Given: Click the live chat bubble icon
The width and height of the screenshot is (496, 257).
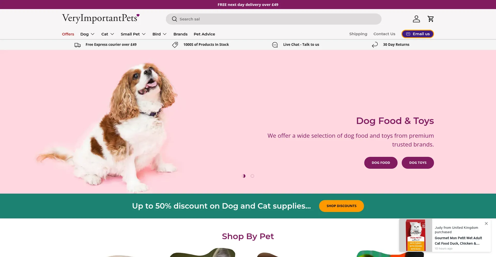Looking at the screenshot, I should coord(275,45).
